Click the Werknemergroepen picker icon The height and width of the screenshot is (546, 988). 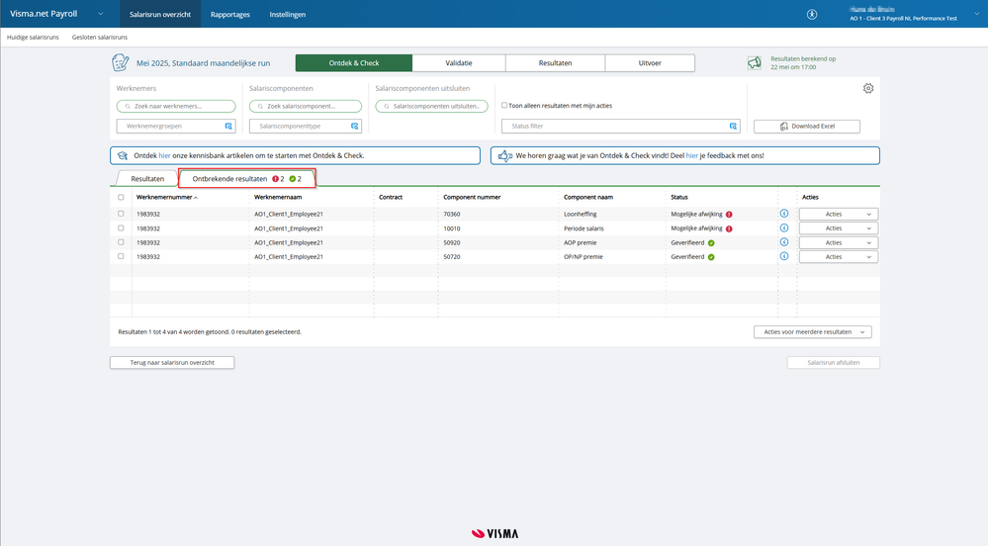(228, 126)
